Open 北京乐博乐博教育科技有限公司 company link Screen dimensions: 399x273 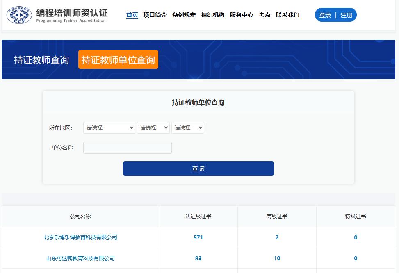80,237
